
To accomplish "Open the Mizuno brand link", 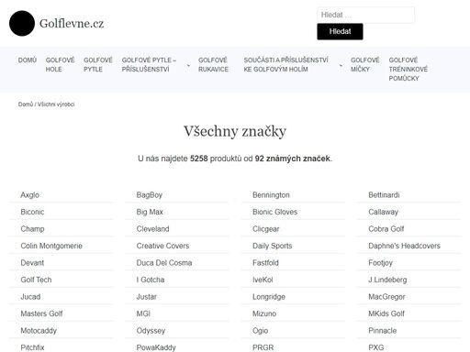I will click(x=264, y=313).
